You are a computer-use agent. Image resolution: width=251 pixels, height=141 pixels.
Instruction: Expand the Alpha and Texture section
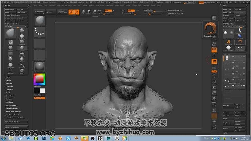pyautogui.click(x=13, y=111)
